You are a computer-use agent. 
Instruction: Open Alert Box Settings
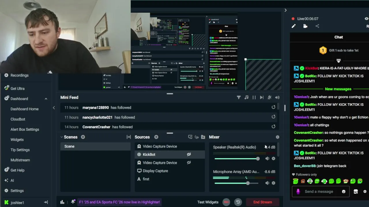coord(25,129)
